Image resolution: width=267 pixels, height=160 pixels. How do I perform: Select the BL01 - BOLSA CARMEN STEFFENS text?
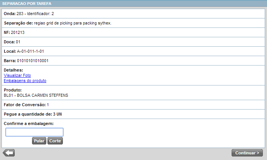(36, 95)
